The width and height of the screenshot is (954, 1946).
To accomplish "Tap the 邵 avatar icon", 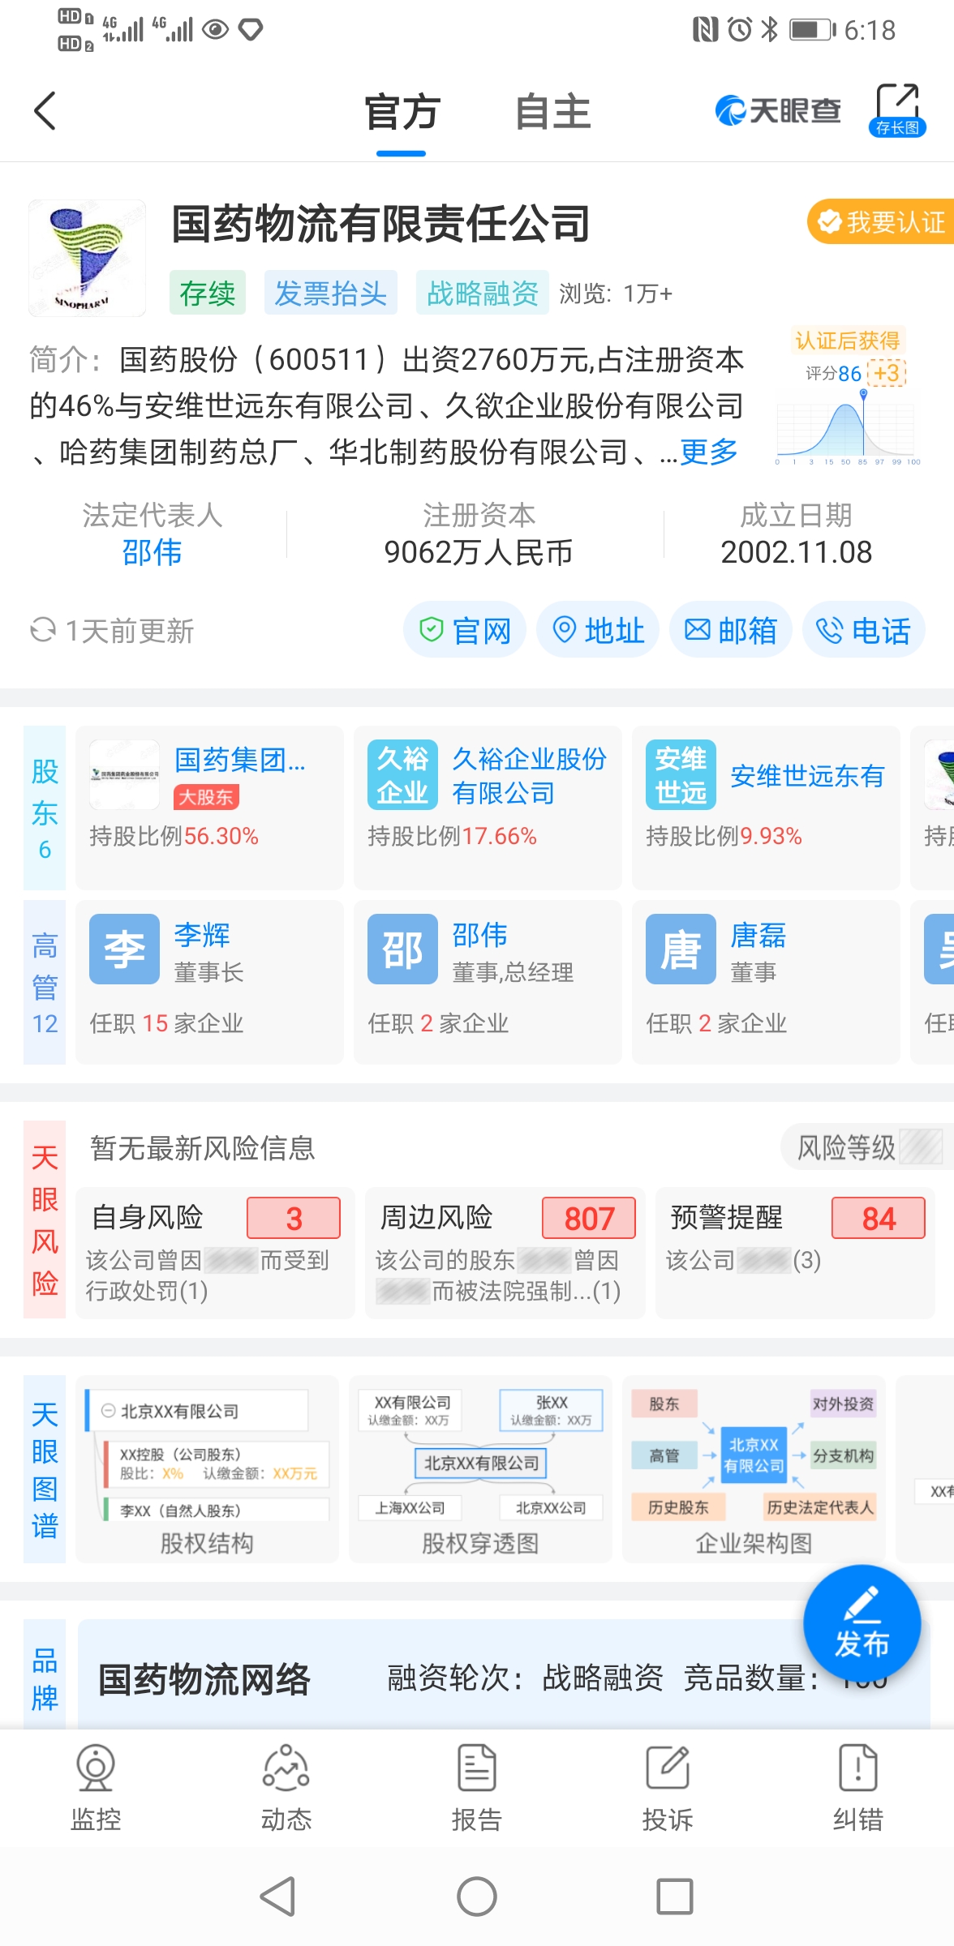I will (402, 949).
